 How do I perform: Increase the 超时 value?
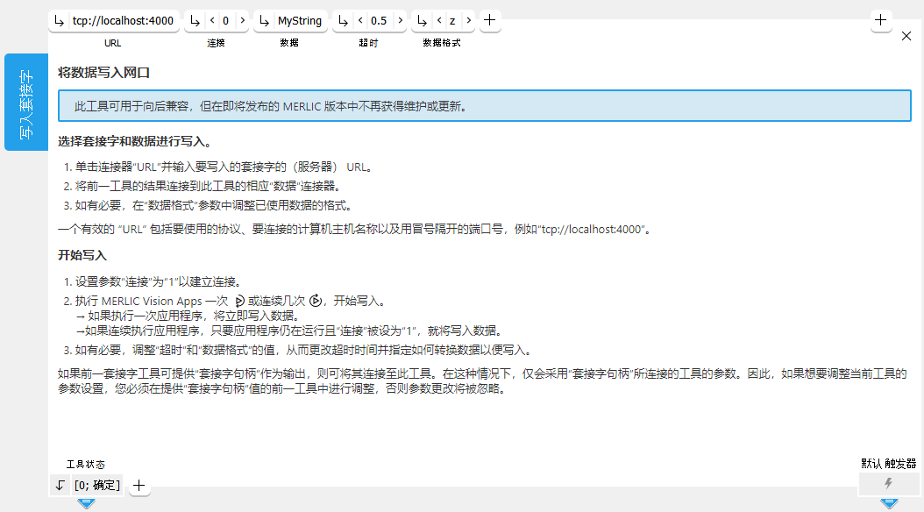click(399, 21)
